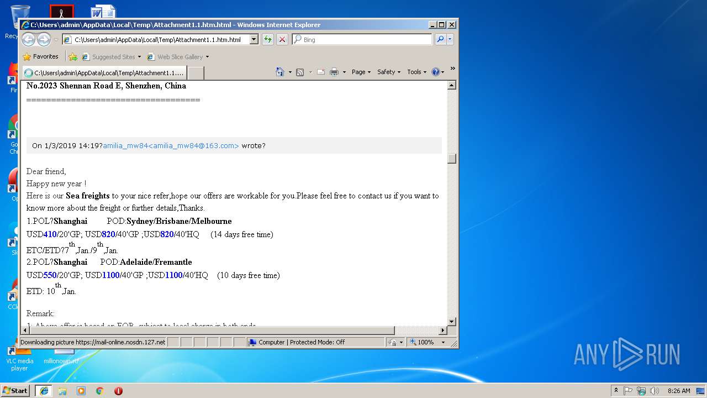
Task: Stop loading with the red X icon
Action: [282, 40]
